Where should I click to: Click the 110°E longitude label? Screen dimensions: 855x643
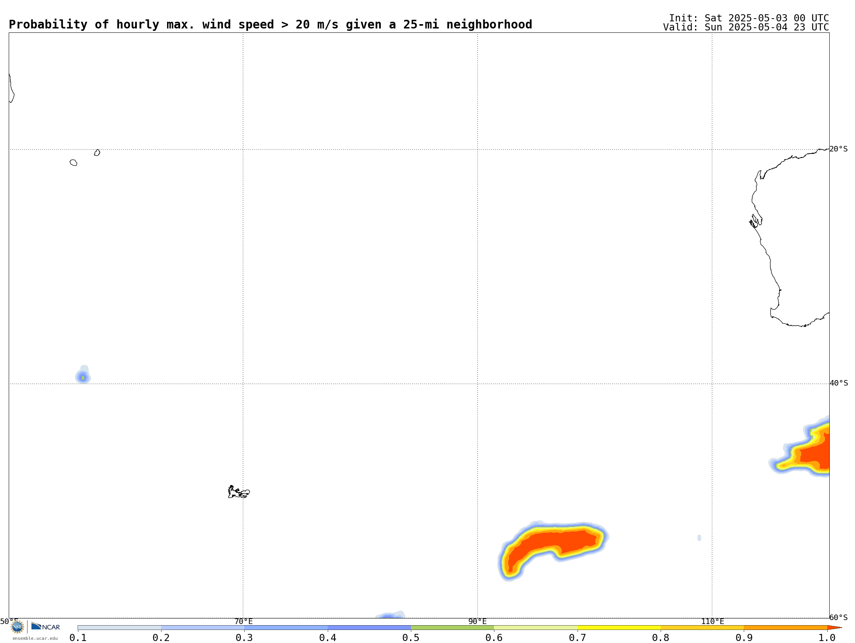[x=712, y=622]
